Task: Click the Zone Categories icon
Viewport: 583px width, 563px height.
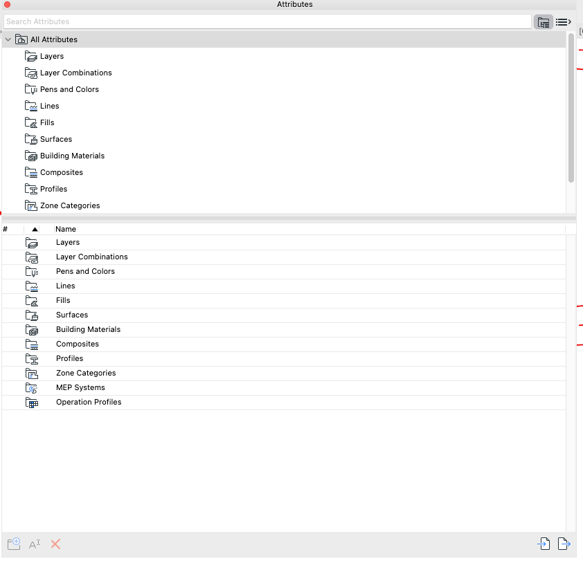Action: 32,373
